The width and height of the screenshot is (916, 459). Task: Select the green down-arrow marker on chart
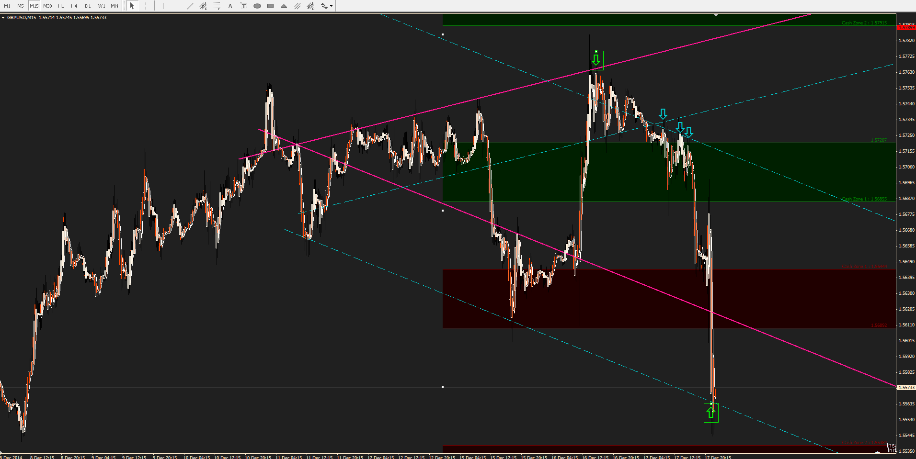[595, 60]
